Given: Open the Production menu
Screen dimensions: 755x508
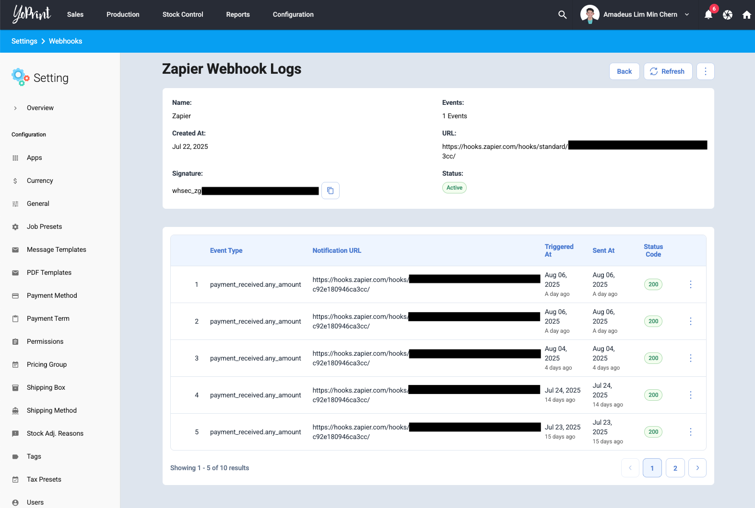Looking at the screenshot, I should pyautogui.click(x=123, y=15).
